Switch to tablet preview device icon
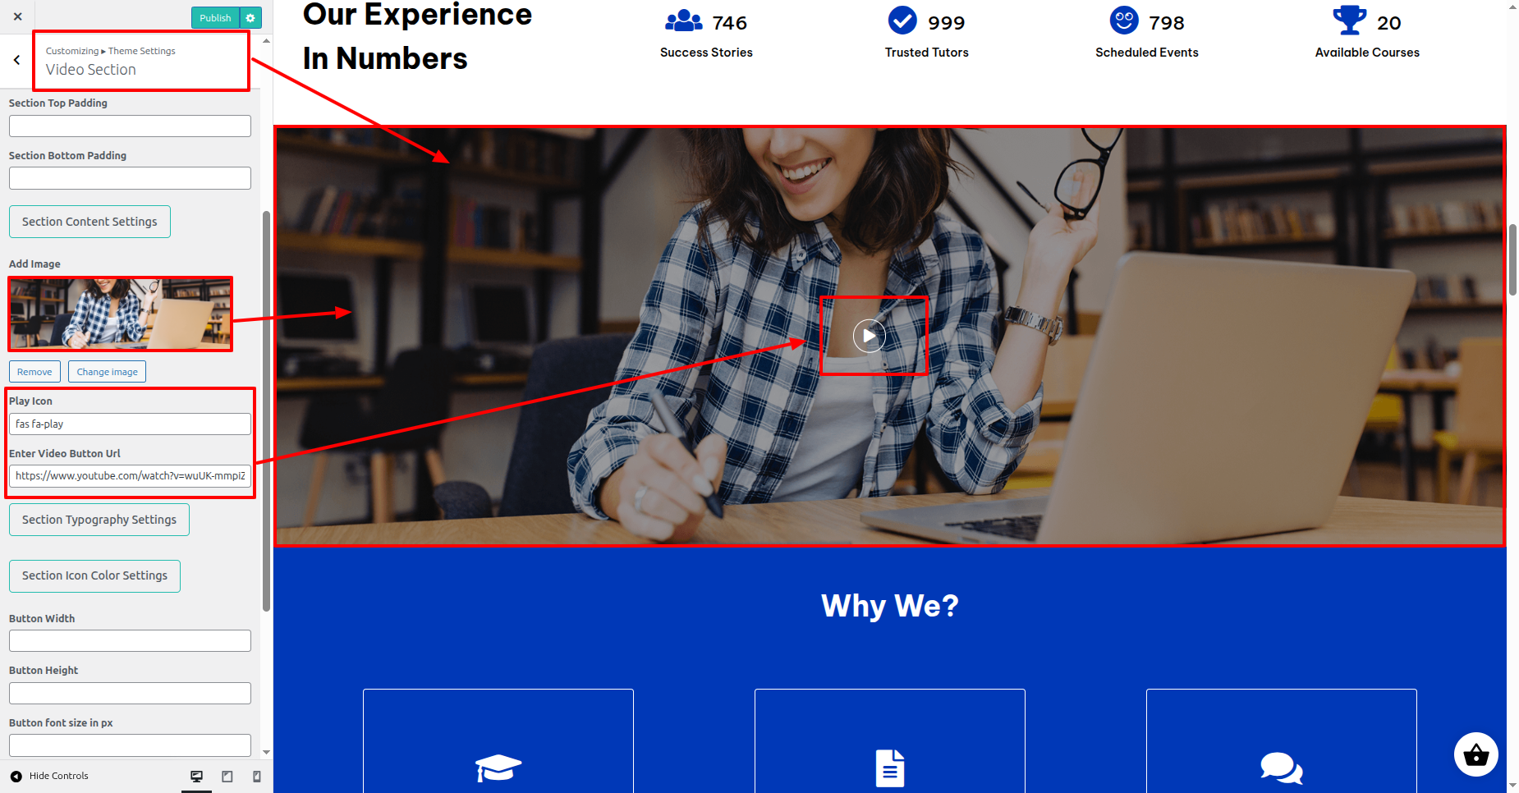Screen dimensions: 1519x793 [227, 777]
